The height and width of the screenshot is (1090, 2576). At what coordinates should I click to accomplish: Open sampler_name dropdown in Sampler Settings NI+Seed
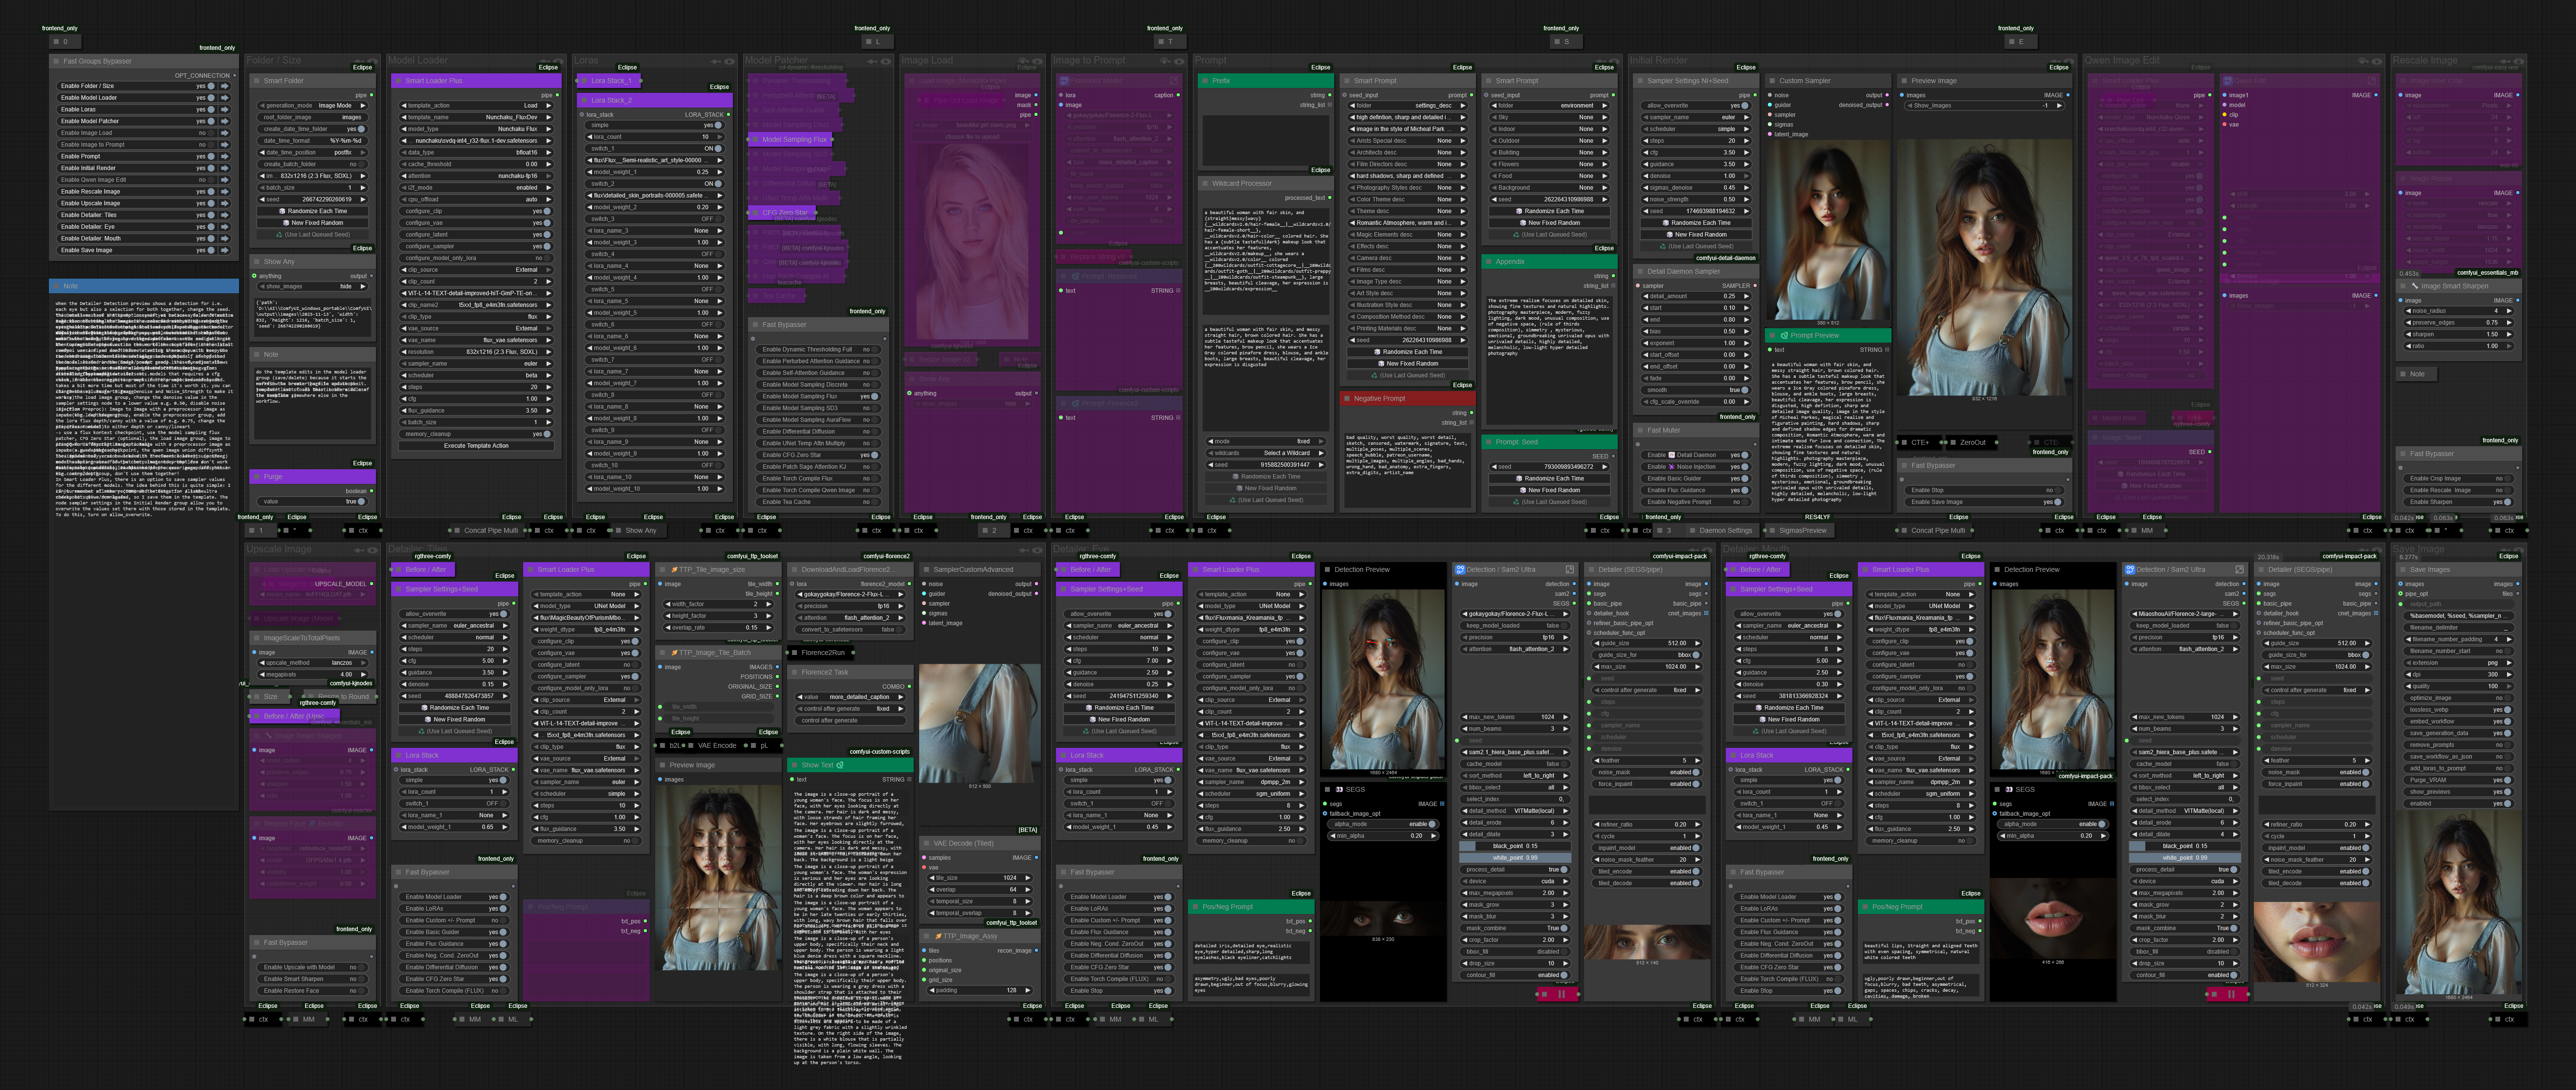click(1697, 117)
